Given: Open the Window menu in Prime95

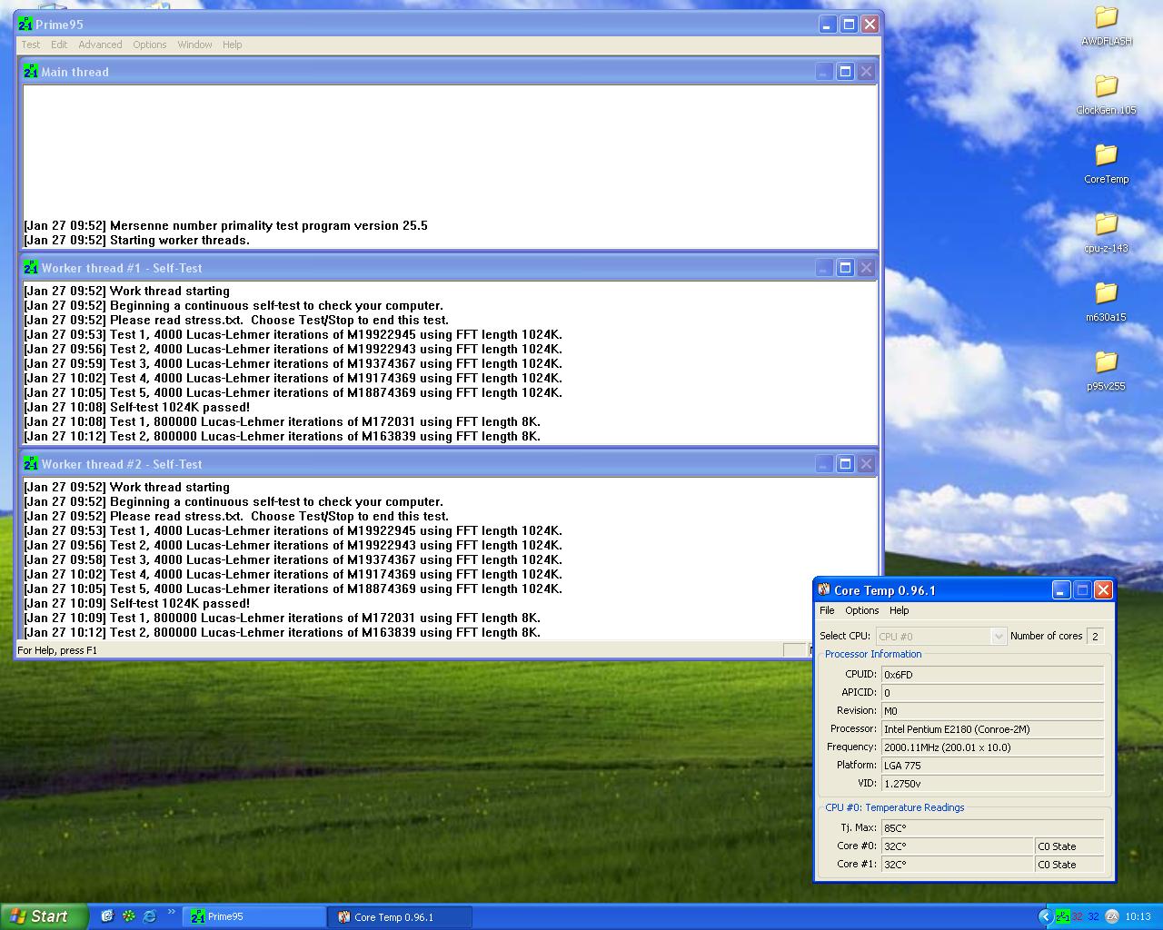Looking at the screenshot, I should pyautogui.click(x=194, y=45).
